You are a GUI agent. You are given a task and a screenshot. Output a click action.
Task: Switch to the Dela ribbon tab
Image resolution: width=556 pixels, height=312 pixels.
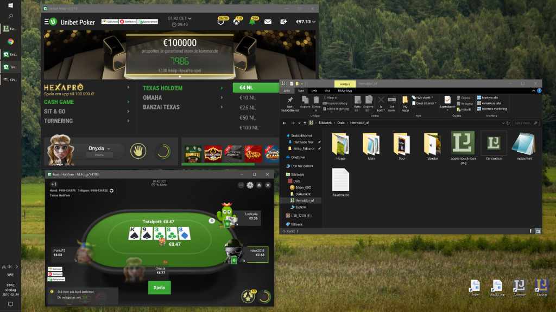point(314,91)
